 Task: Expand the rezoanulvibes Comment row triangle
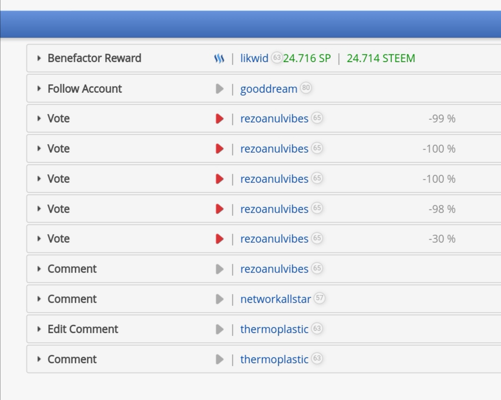pyautogui.click(x=39, y=269)
